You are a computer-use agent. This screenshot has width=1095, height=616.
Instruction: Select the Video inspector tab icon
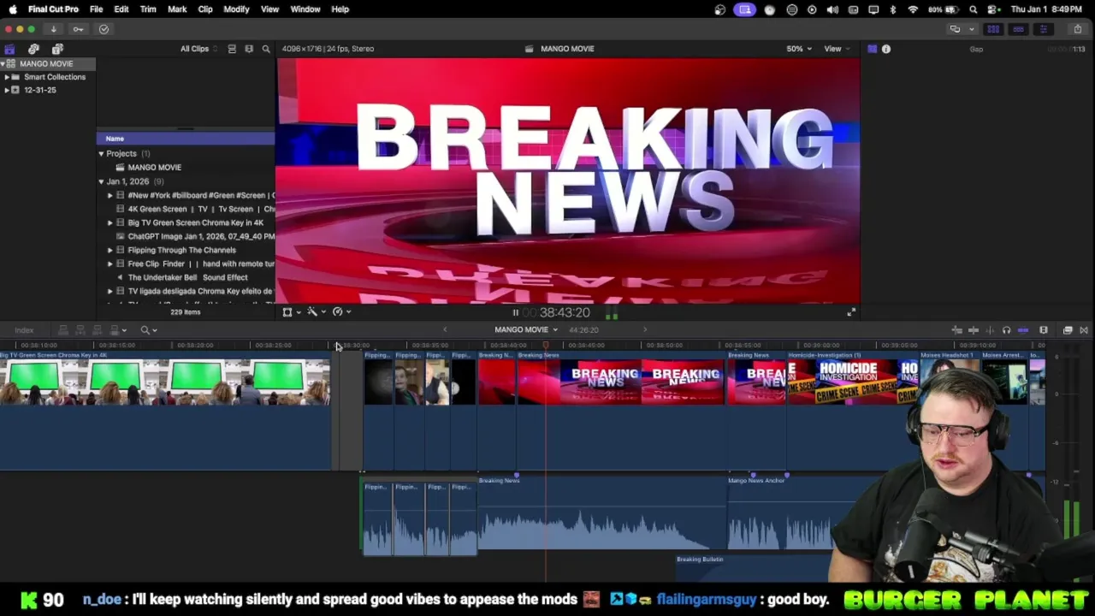click(x=872, y=49)
